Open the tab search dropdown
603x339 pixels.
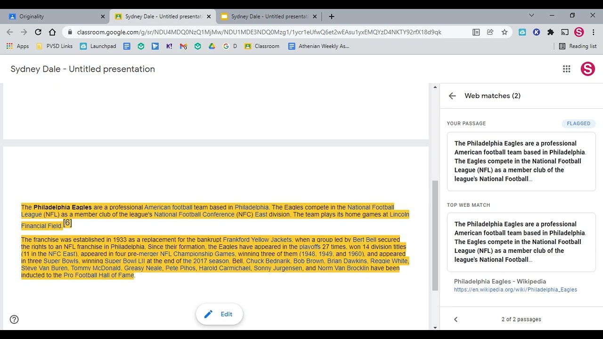point(531,16)
